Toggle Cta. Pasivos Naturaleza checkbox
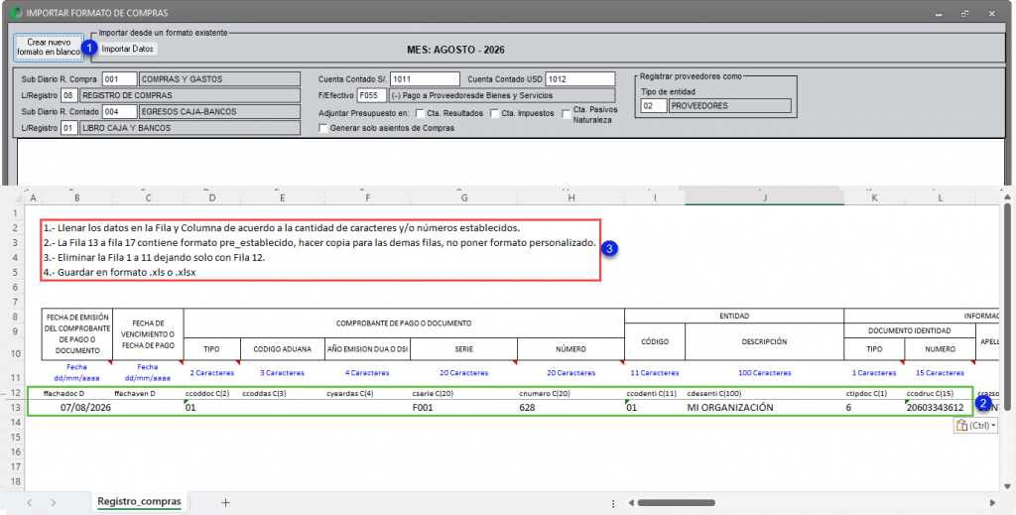1016x515 pixels. (x=567, y=115)
